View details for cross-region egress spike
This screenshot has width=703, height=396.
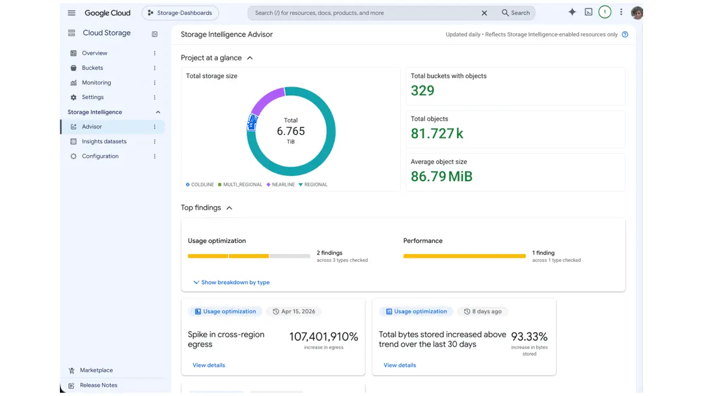click(209, 365)
